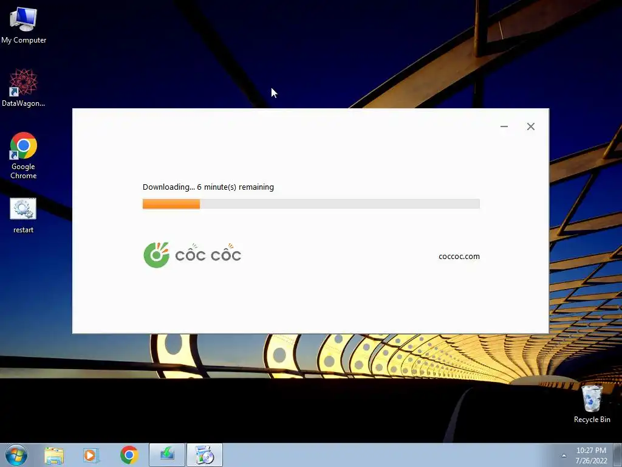Image resolution: width=622 pixels, height=467 pixels.
Task: Select the Recycle Bin icon
Action: [592, 404]
